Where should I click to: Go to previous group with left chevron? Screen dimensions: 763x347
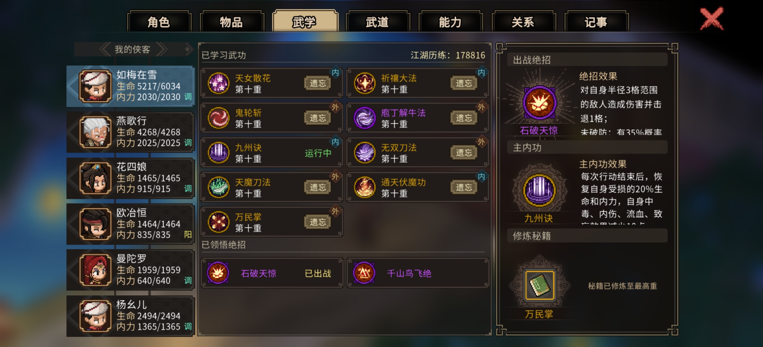[x=105, y=49]
